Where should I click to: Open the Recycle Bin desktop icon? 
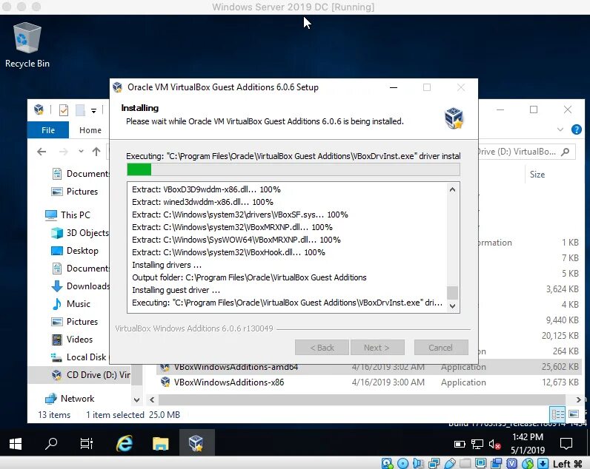tap(27, 45)
